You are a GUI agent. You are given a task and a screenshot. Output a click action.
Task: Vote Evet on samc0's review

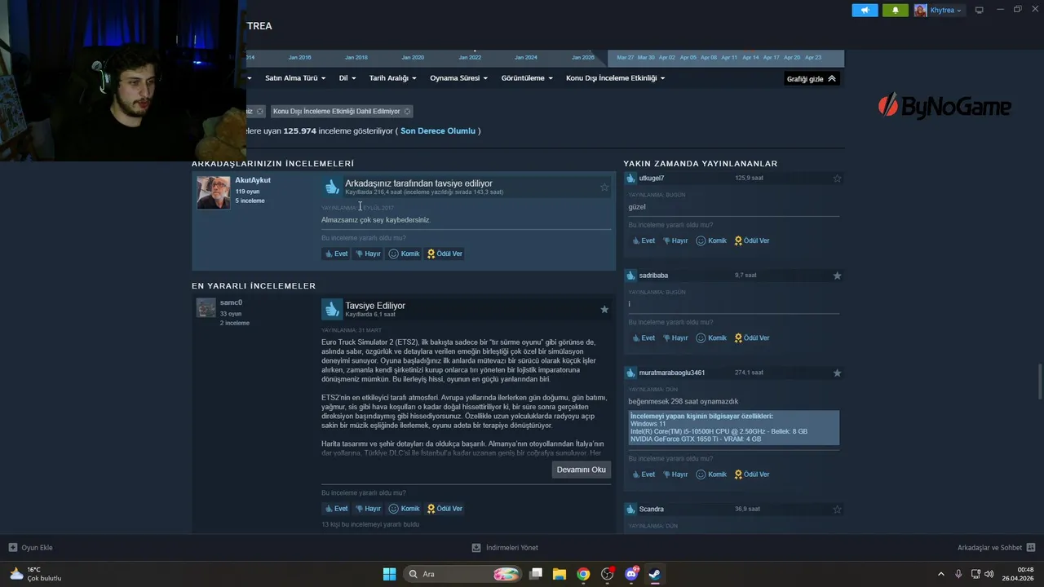pyautogui.click(x=336, y=509)
